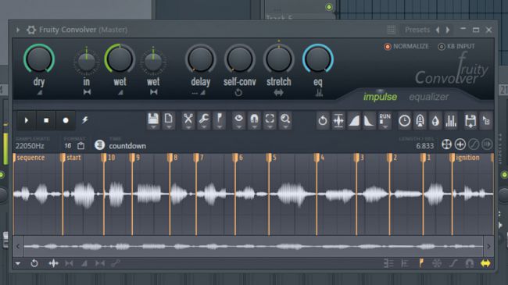Click the magnifier zoom icon

pyautogui.click(x=285, y=120)
